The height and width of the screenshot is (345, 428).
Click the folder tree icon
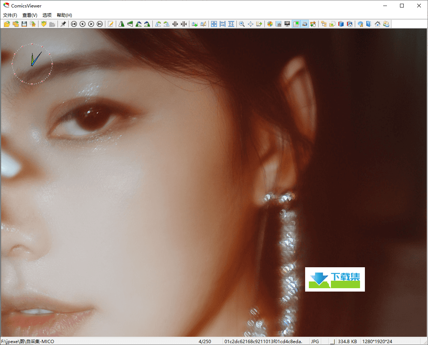pyautogui.click(x=324, y=24)
